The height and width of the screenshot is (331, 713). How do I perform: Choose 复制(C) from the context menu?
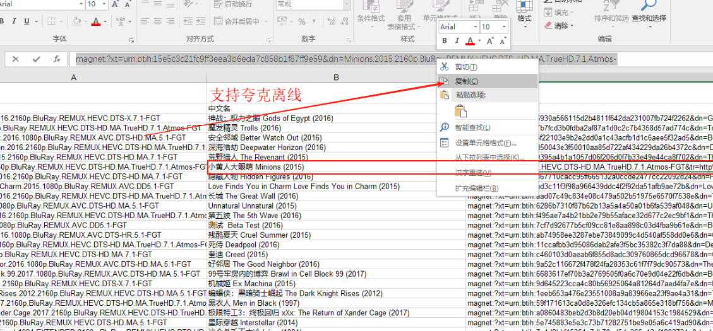tap(466, 81)
